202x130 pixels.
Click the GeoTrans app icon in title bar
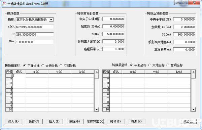(x=4, y=4)
